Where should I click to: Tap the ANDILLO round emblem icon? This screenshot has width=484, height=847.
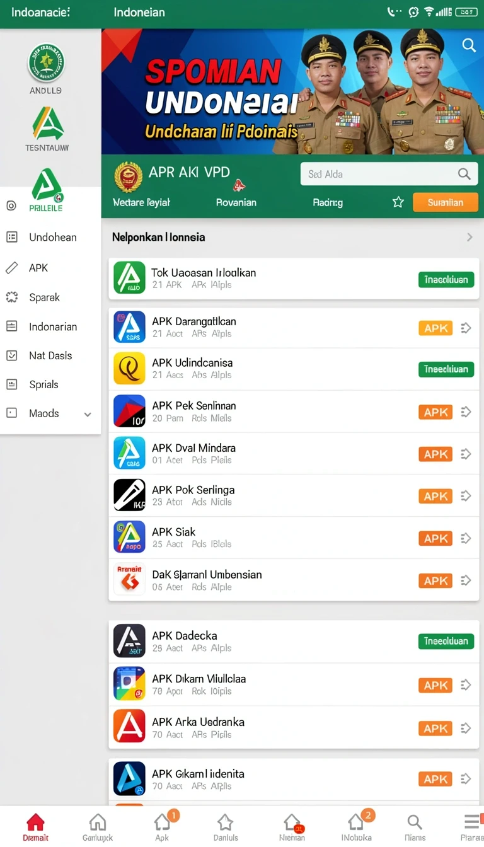[46, 62]
